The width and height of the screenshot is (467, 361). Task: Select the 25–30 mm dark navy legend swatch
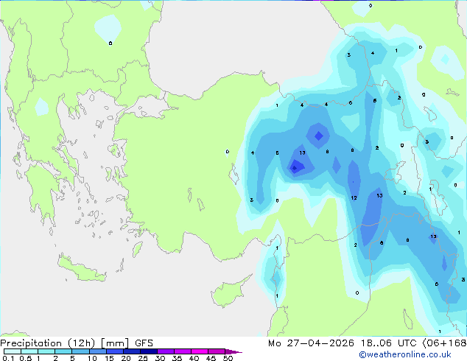(x=149, y=351)
